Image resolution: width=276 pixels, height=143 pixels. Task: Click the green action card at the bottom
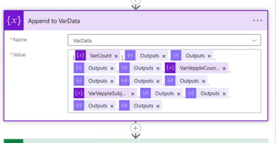tap(136, 141)
